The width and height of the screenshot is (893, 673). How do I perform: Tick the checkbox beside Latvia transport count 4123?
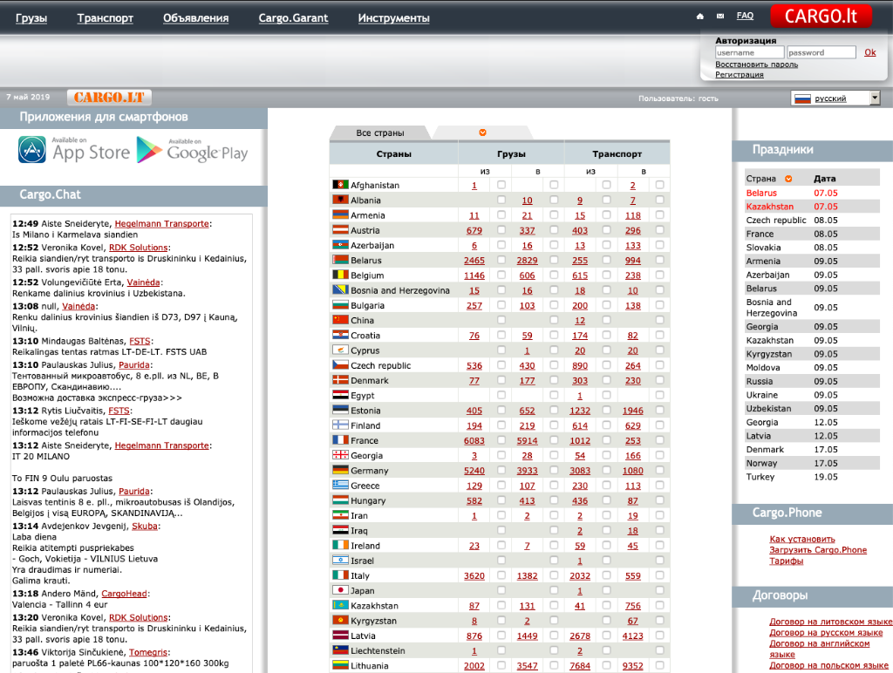coord(659,636)
